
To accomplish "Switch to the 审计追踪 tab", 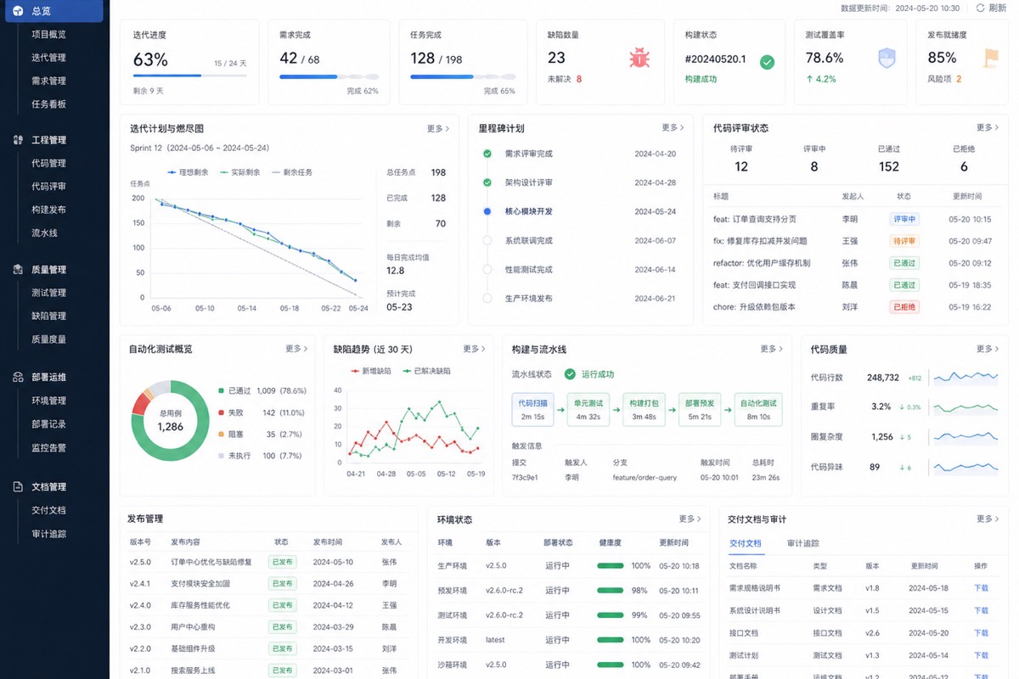I will tap(802, 543).
